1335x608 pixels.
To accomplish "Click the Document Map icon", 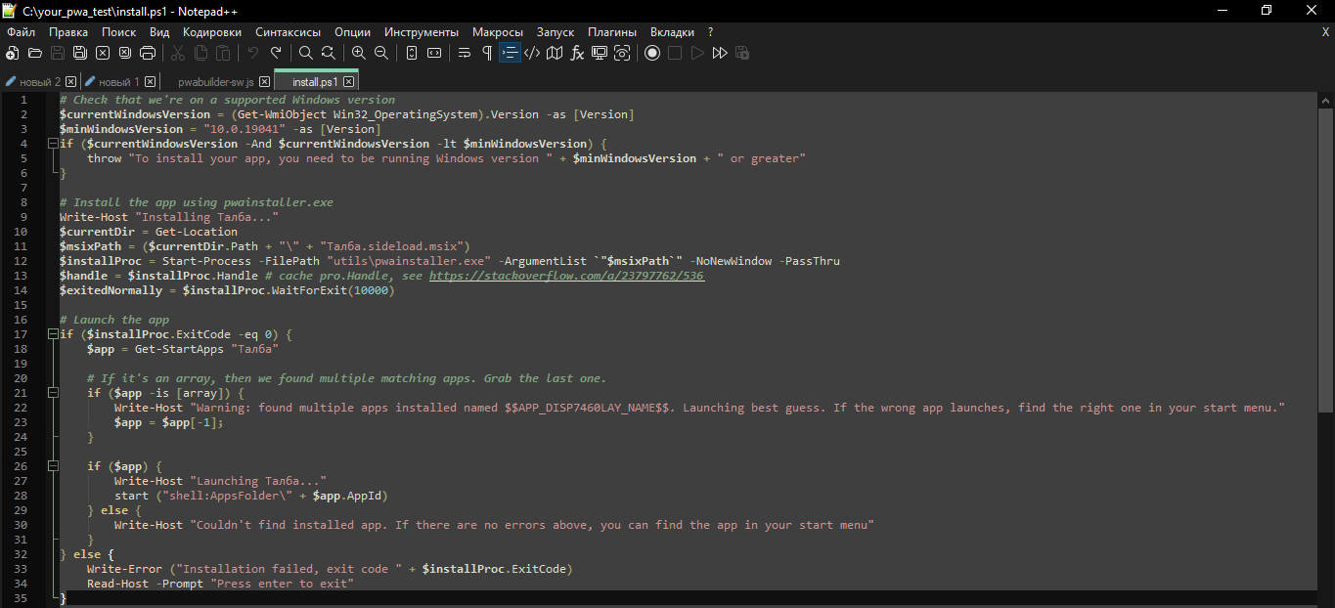I will click(x=555, y=53).
